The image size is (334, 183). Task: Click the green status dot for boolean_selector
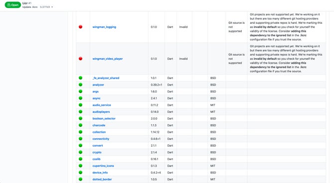[x=81, y=118]
